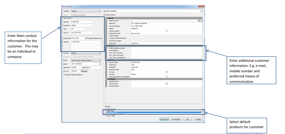Expand the Country dropdown list
This screenshot has height=134, width=285.
pos(100,53)
